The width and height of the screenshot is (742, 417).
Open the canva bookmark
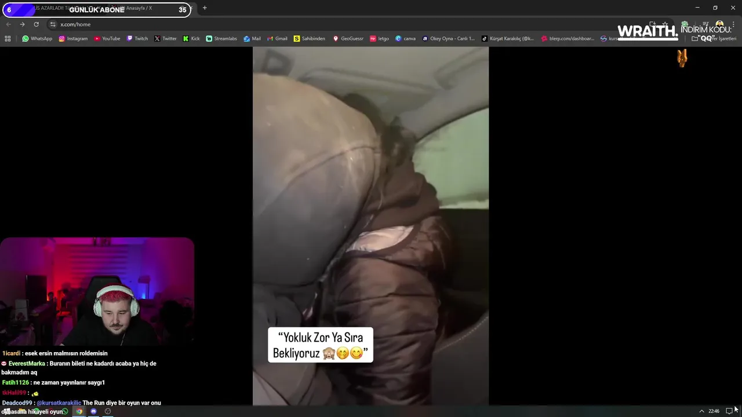coord(406,39)
